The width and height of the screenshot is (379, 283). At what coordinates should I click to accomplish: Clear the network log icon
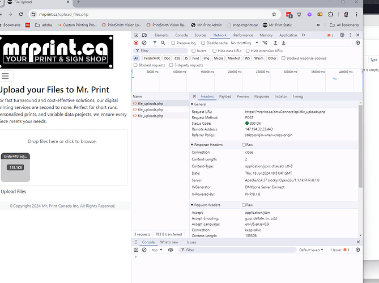144,43
